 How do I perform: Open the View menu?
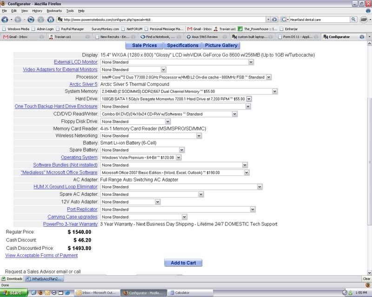click(25, 11)
